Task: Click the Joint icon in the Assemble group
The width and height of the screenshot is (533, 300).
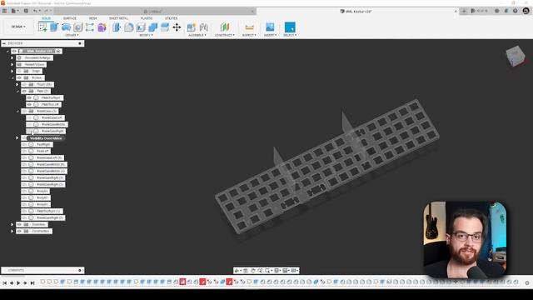Action: (203, 27)
